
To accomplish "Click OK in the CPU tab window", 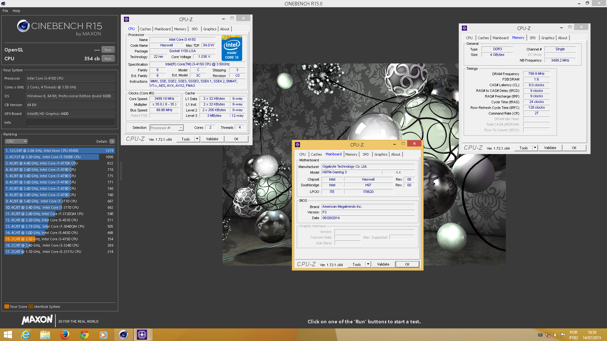I will pyautogui.click(x=236, y=139).
